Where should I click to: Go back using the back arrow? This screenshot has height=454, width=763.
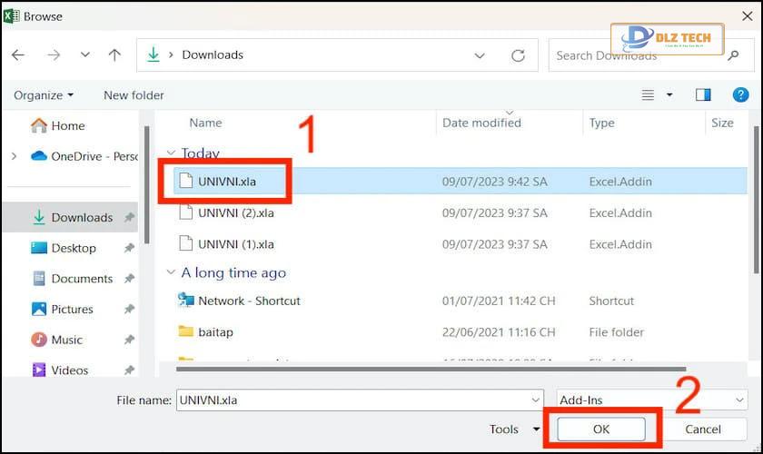pos(18,55)
